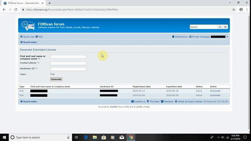Open Chrome profile icon
Viewport: 251px width, 141px height.
(x=241, y=9)
